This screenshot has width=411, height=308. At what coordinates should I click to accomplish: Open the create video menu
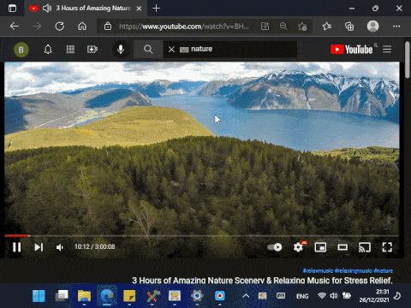coord(92,50)
